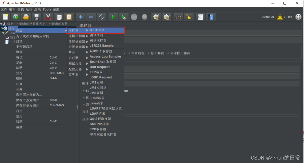Expand the 逻辑控制器 submenu

[78, 36]
